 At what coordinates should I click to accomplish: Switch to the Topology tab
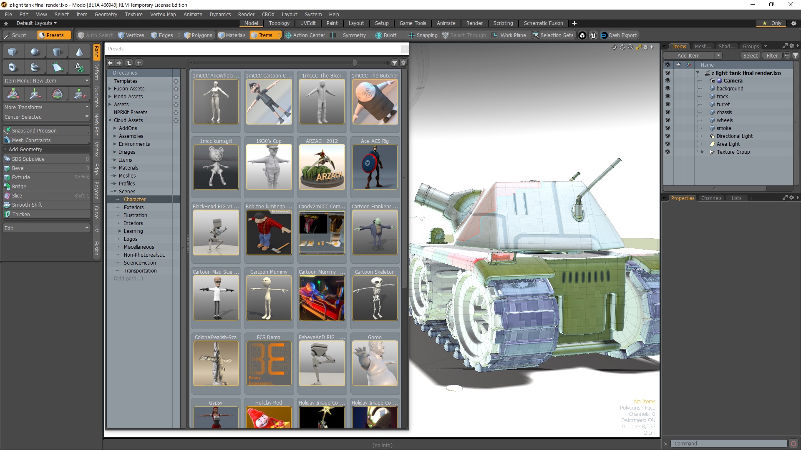(279, 23)
